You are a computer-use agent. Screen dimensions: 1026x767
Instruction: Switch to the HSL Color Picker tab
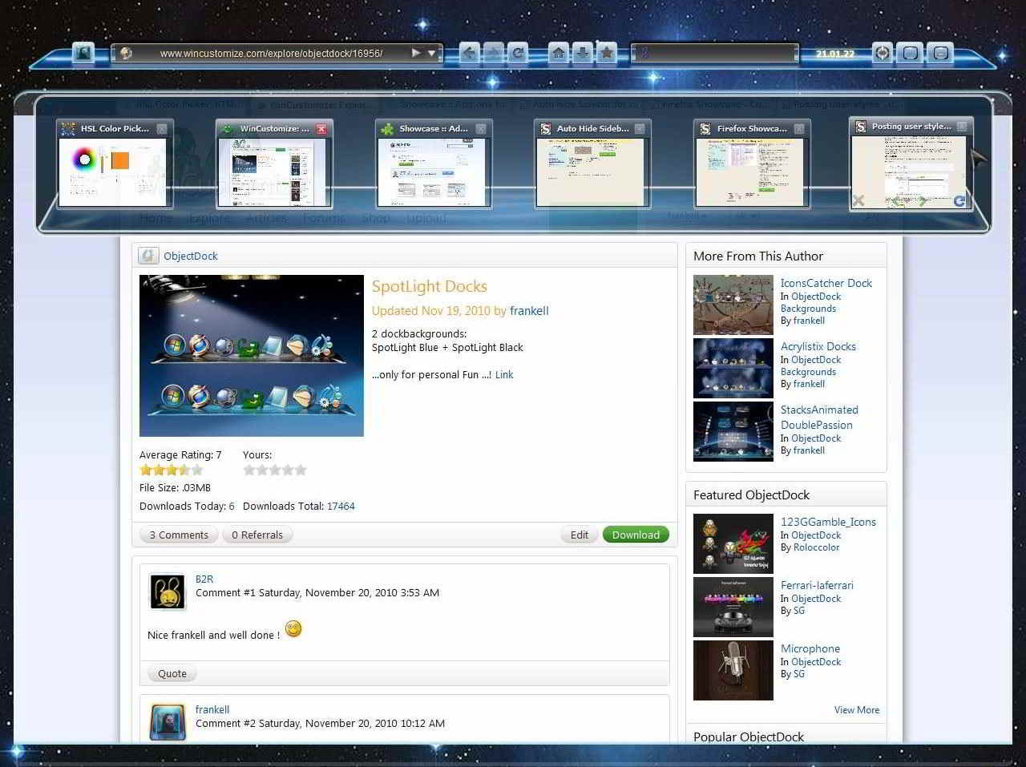[115, 164]
